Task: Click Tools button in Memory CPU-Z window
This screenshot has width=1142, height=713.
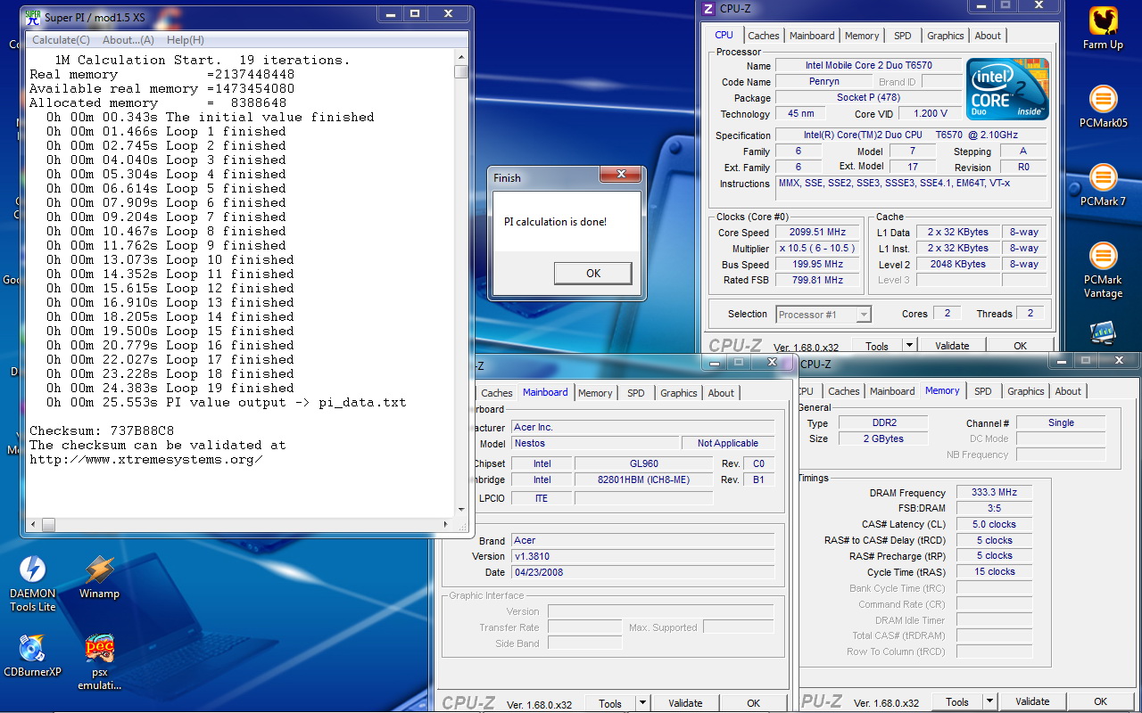Action: click(x=957, y=701)
